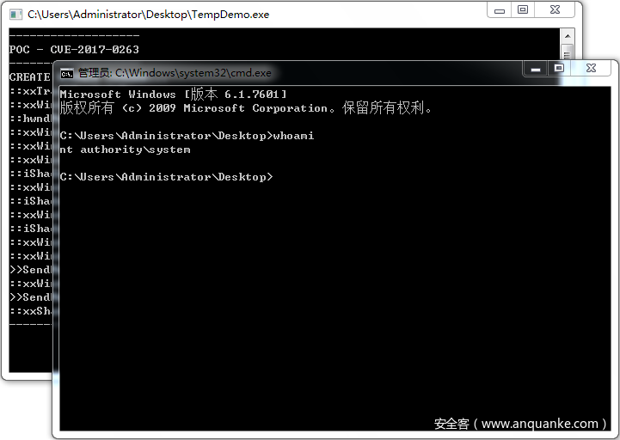Click the TempDemo.exe title bar path
This screenshot has width=620, height=440.
pos(148,15)
